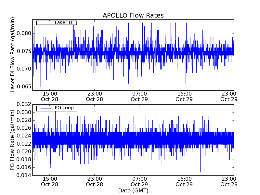Select the Laser DI legend label
Screen dimensions: 260x195
64,22
